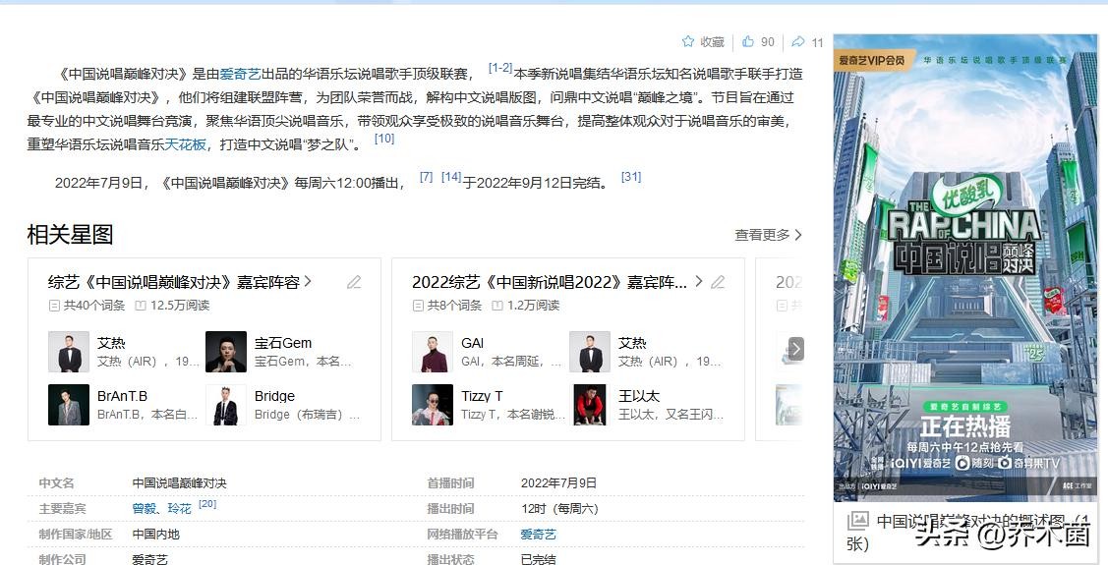Click reference citation [31]
The width and height of the screenshot is (1108, 565).
tap(631, 177)
